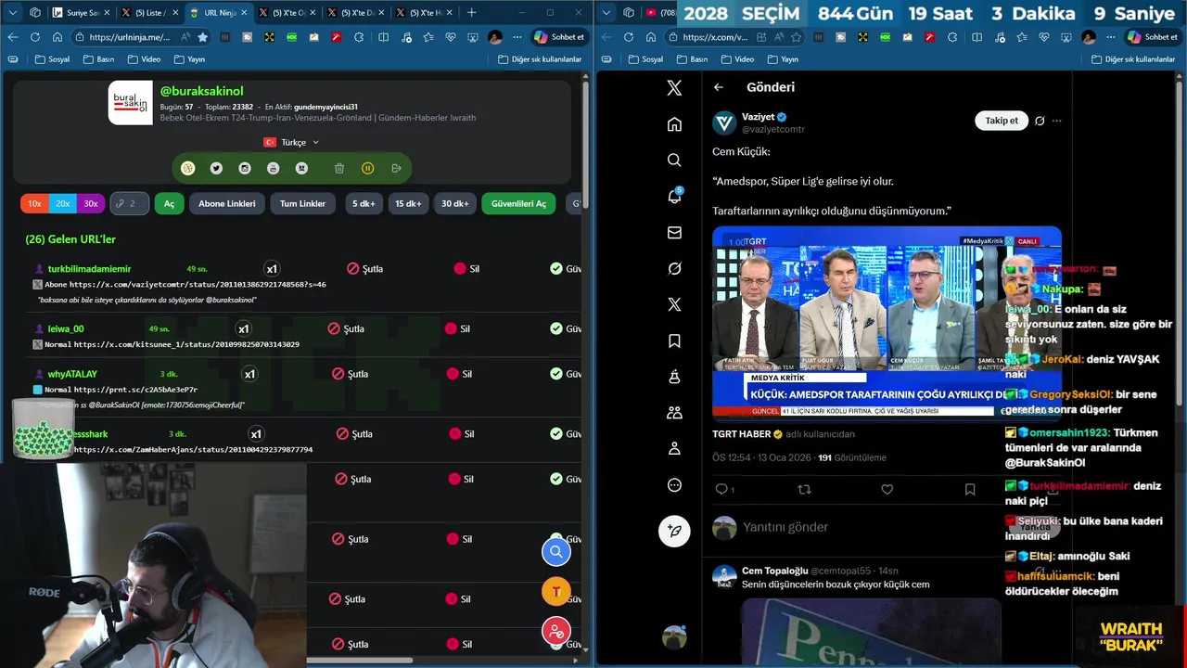Open Messages envelope in the X sidebar
The image size is (1187, 668).
pos(674,233)
